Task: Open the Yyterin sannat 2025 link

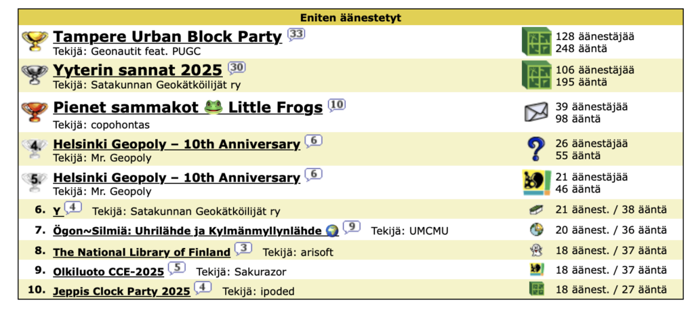Action: tap(138, 70)
